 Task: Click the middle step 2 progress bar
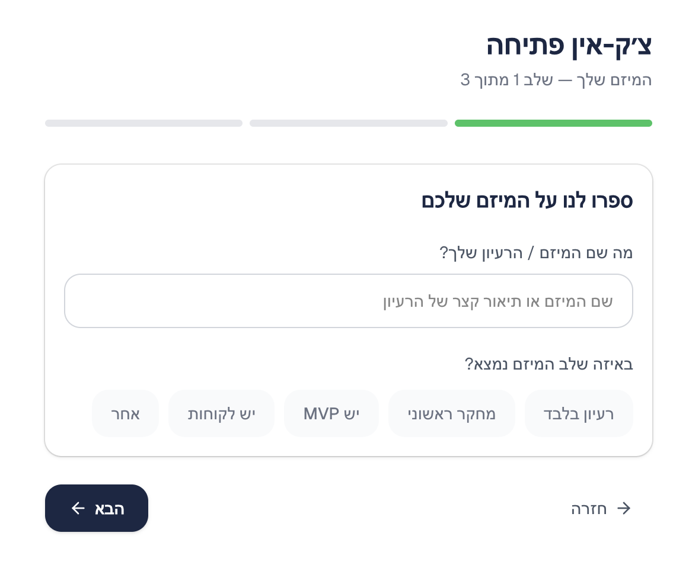click(x=349, y=123)
